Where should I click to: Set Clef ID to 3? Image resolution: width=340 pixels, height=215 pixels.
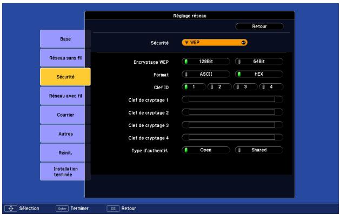[245, 87]
